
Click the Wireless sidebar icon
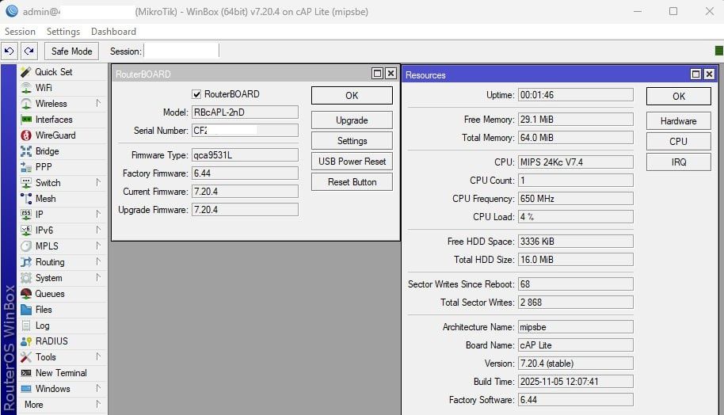tap(26, 104)
